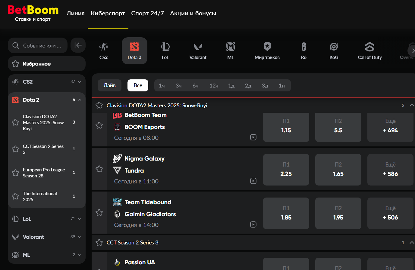The height and width of the screenshot is (270, 415).
Task: Open R6 game category icon
Action: click(304, 47)
